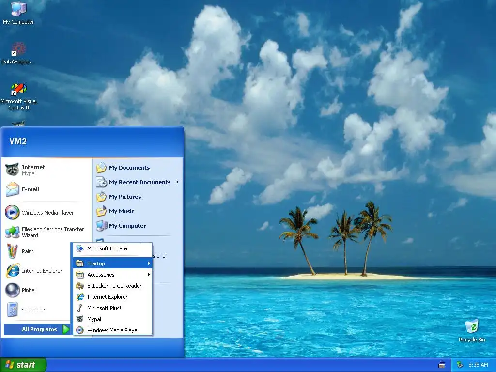Choose Microsoft Update menu entry
Image resolution: width=496 pixels, height=372 pixels.
coord(113,248)
